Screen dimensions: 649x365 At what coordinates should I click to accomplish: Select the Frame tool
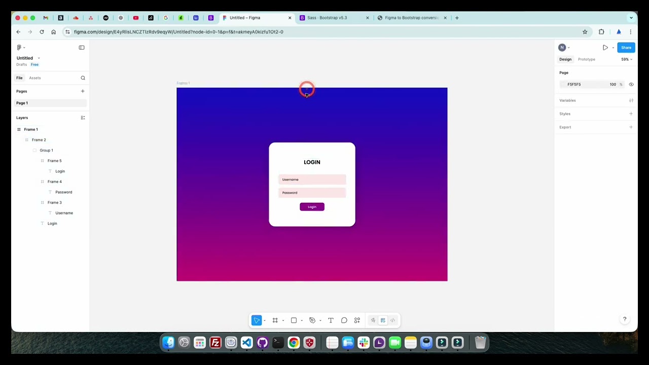coord(275,320)
